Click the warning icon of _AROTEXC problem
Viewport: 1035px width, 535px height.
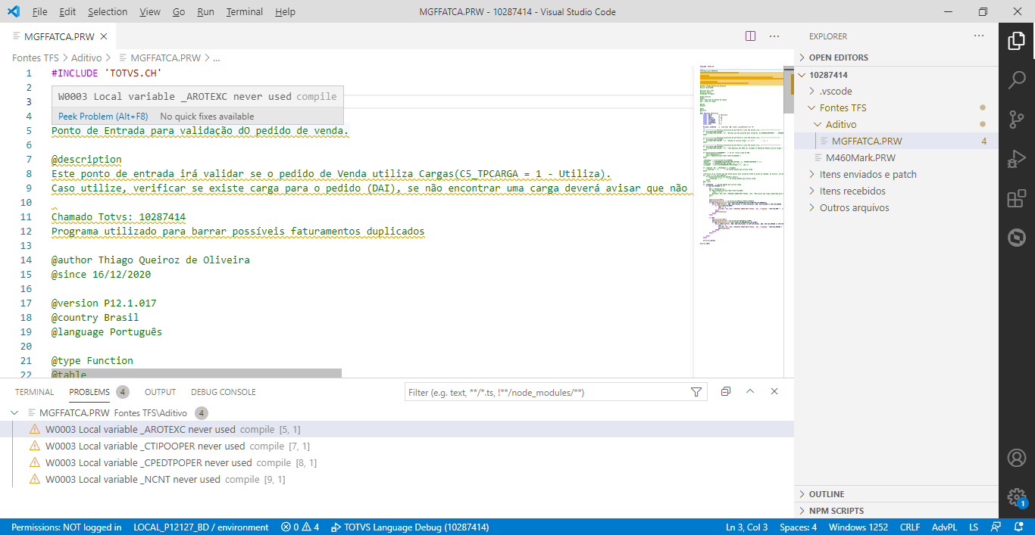point(34,429)
